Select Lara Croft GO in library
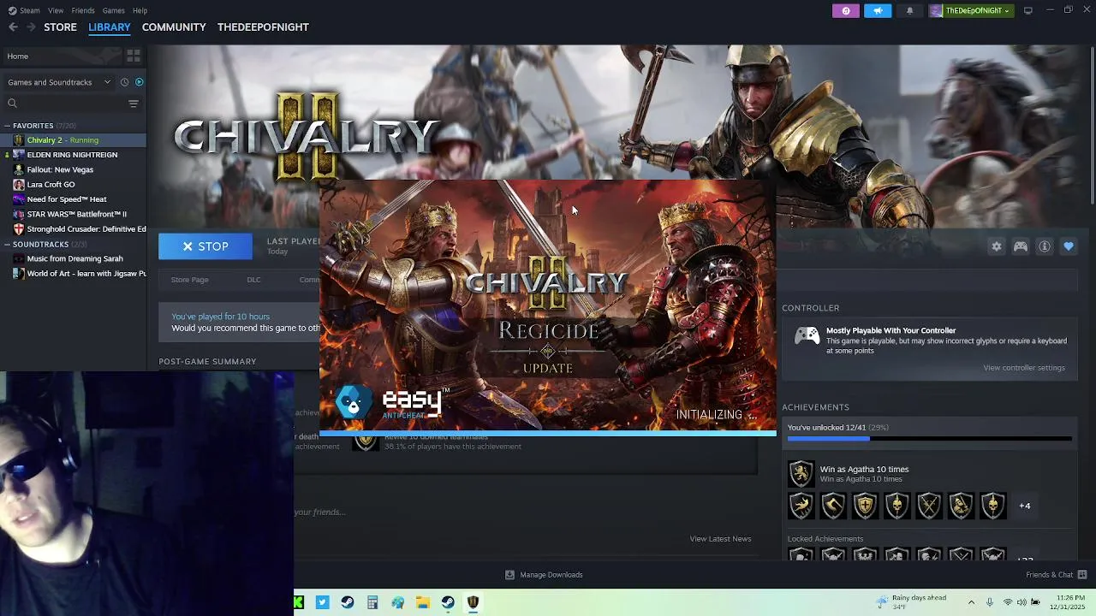This screenshot has width=1096, height=616. [x=73, y=185]
